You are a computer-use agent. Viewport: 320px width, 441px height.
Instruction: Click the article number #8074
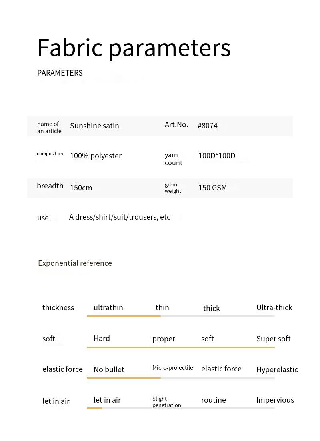point(208,126)
